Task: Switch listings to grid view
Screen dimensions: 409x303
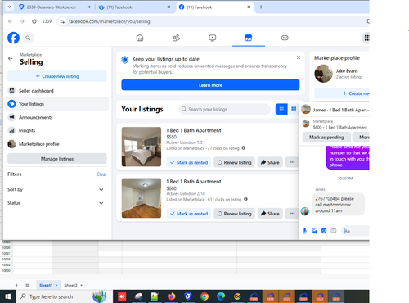Action: click(294, 109)
